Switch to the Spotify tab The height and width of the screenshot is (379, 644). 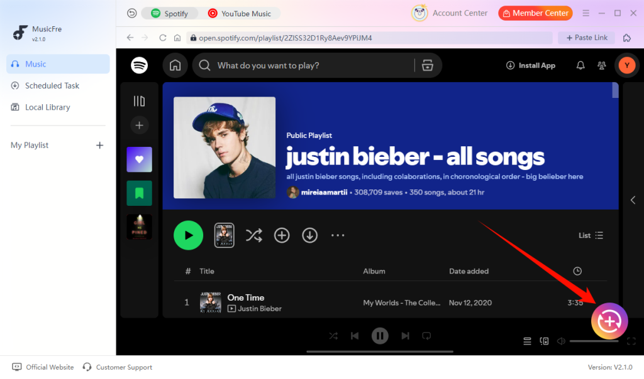pyautogui.click(x=169, y=14)
